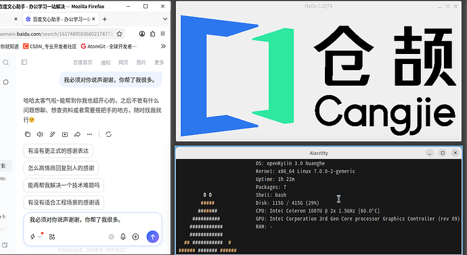Start voice input with the microphone icon

[123, 237]
